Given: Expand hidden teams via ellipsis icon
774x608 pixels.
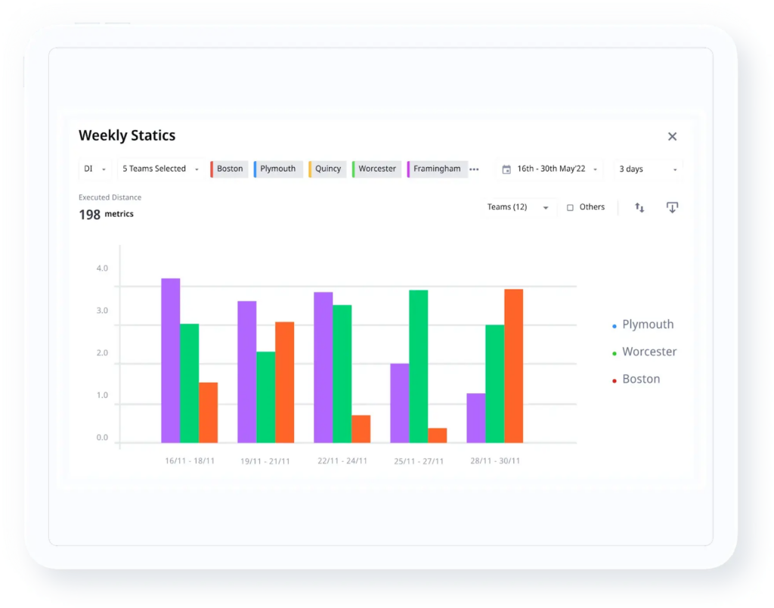Looking at the screenshot, I should point(475,169).
